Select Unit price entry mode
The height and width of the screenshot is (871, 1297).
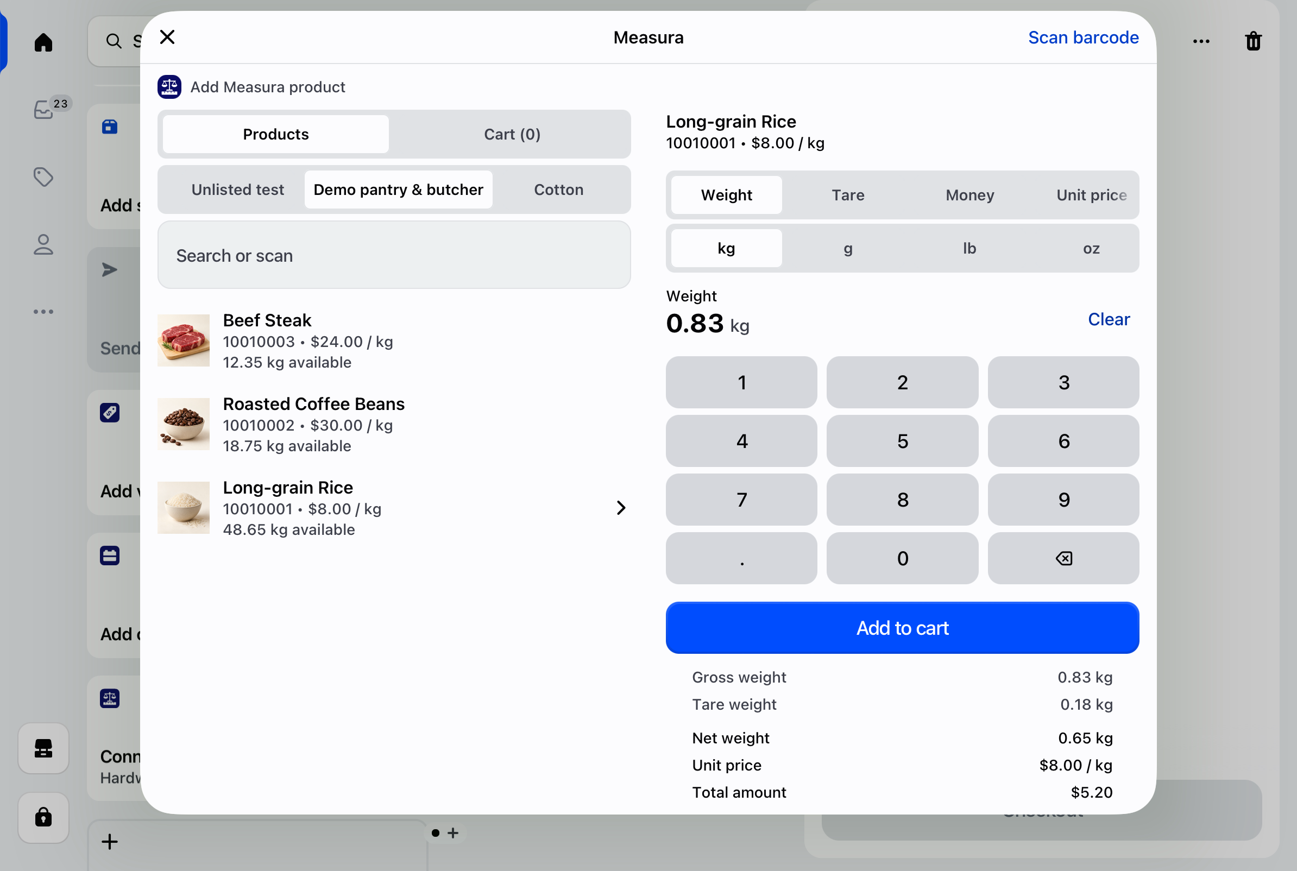point(1091,195)
